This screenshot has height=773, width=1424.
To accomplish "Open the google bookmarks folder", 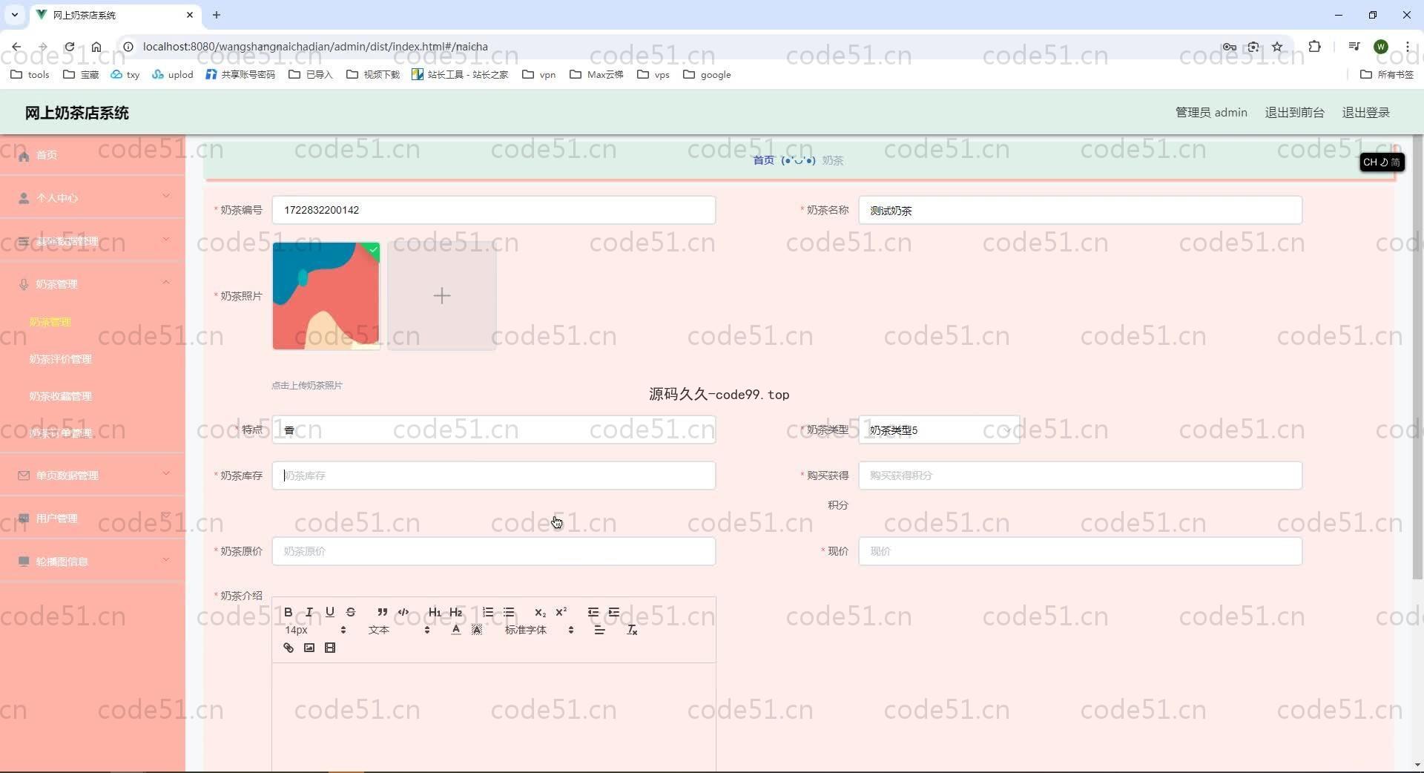I will tap(707, 74).
